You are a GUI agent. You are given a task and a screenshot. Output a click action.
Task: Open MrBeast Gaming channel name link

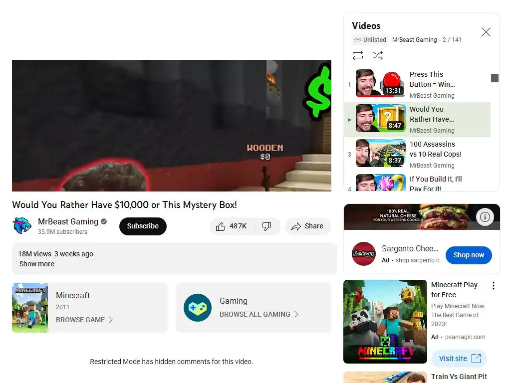click(x=68, y=221)
